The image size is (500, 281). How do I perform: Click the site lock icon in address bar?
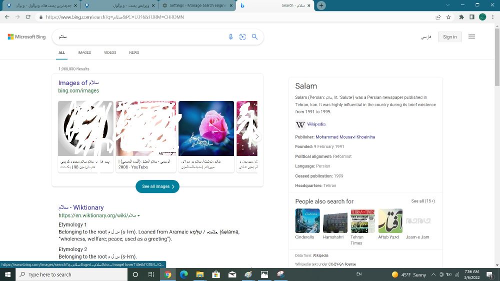40,17
